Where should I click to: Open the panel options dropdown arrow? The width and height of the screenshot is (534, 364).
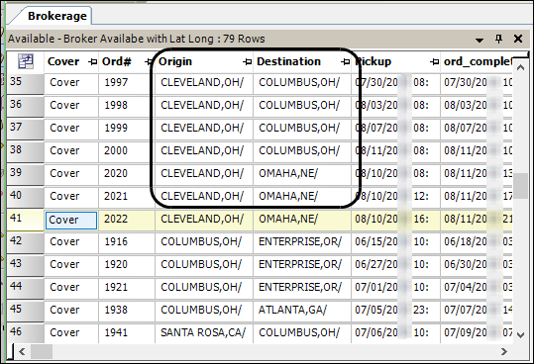[480, 40]
